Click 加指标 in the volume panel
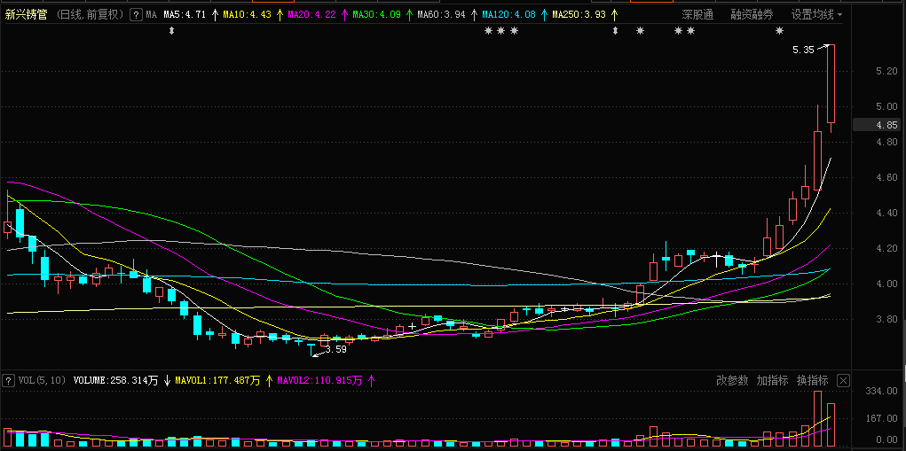The image size is (906, 451). point(772,380)
